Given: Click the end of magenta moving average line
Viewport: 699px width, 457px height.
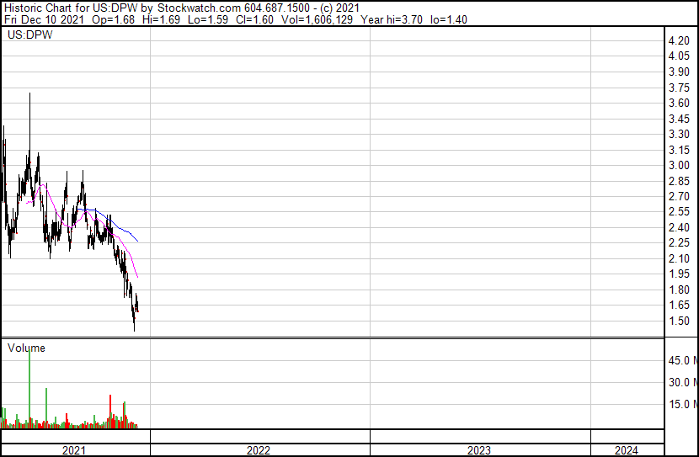Looking at the screenshot, I should (137, 276).
